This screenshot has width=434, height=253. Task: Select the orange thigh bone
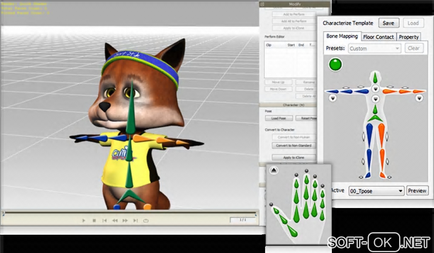pyautogui.click(x=382, y=135)
